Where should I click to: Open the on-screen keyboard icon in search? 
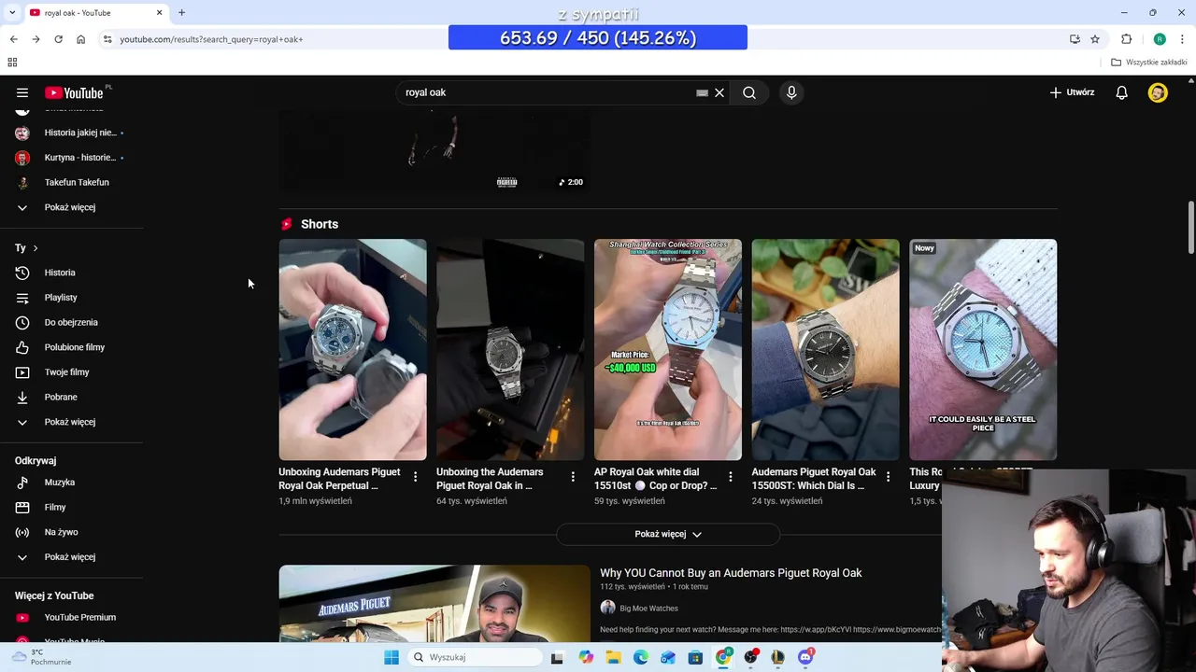[702, 92]
